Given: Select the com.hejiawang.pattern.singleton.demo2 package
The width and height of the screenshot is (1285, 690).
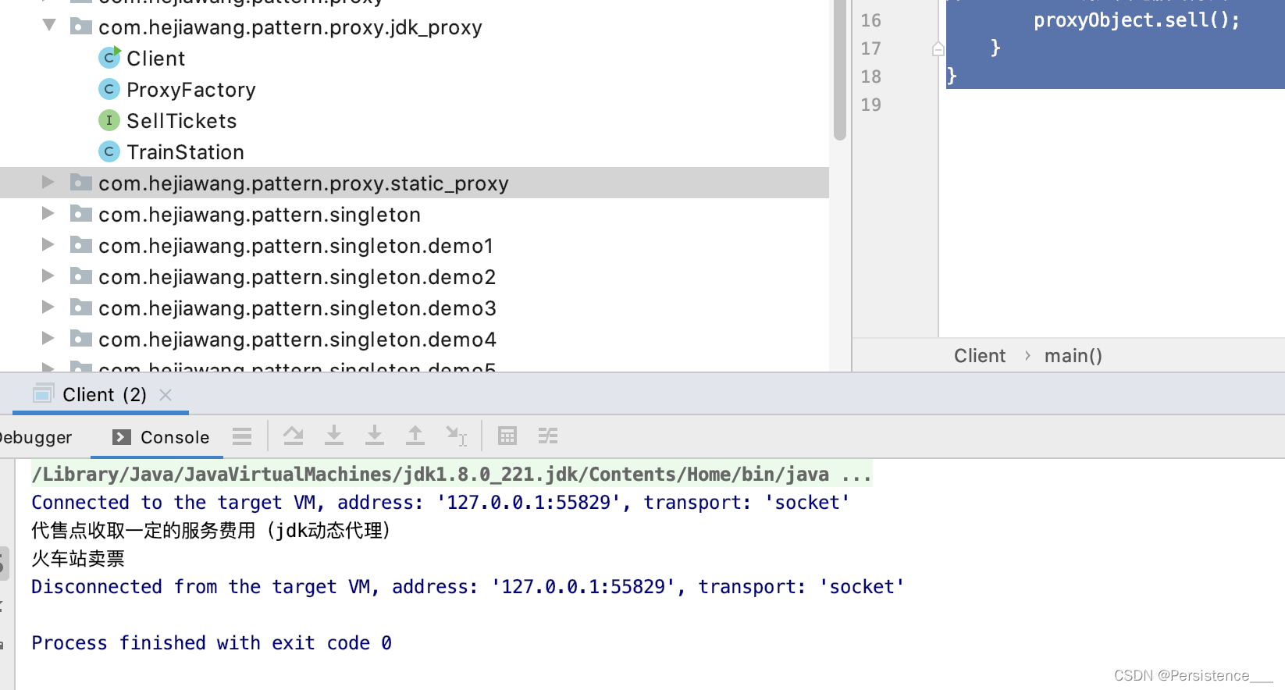Looking at the screenshot, I should pos(297,277).
